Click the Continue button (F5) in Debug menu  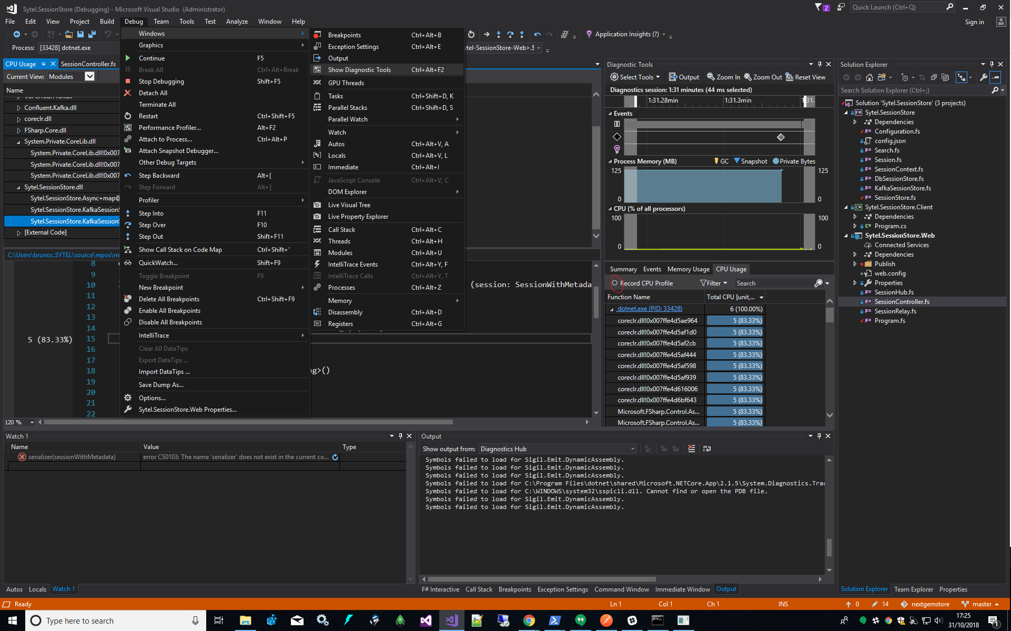tap(151, 57)
